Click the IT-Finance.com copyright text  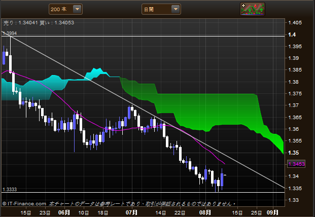point(24,204)
